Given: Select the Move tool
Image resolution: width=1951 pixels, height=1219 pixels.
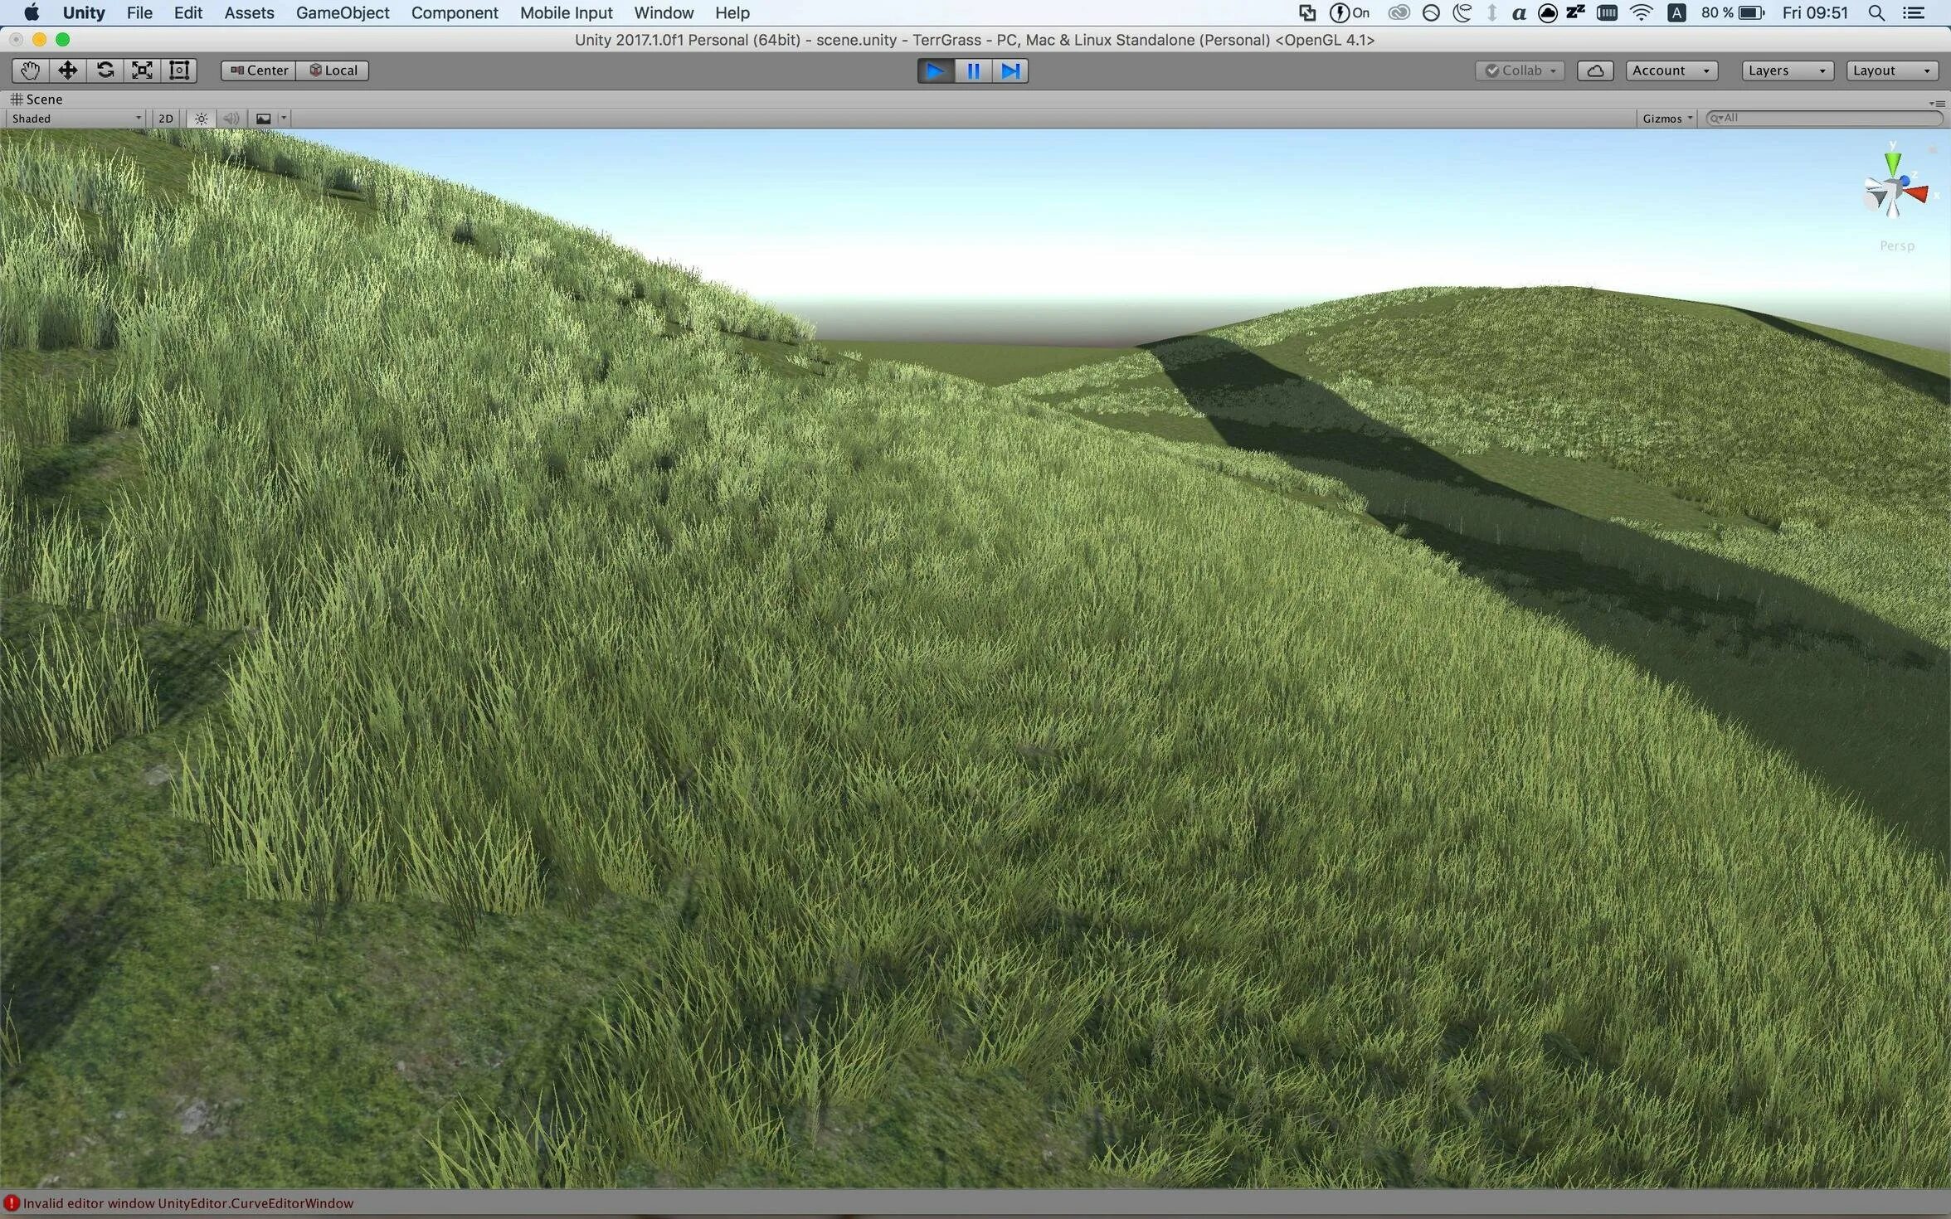Looking at the screenshot, I should point(67,70).
